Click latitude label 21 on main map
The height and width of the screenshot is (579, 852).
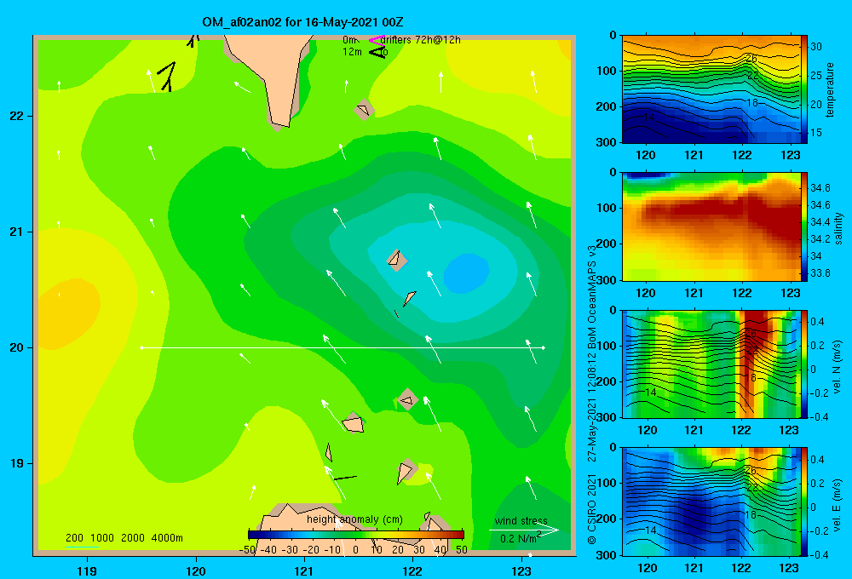point(17,232)
